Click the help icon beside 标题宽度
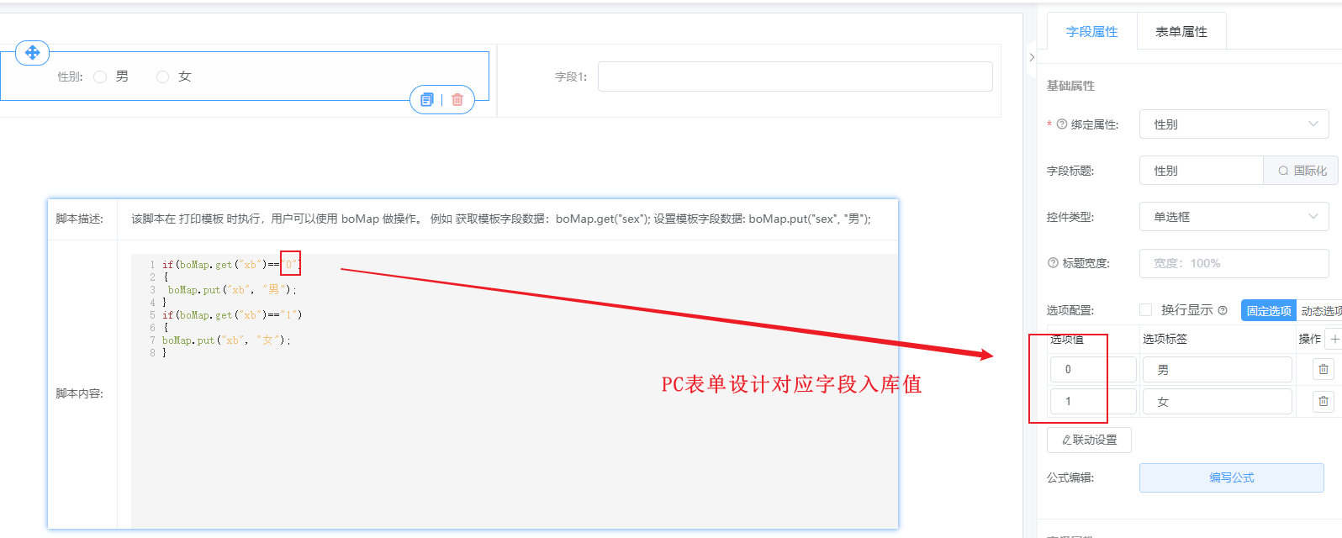The height and width of the screenshot is (538, 1342). [x=1053, y=263]
